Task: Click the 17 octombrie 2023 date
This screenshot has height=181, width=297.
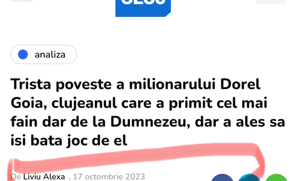Action: click(x=109, y=177)
